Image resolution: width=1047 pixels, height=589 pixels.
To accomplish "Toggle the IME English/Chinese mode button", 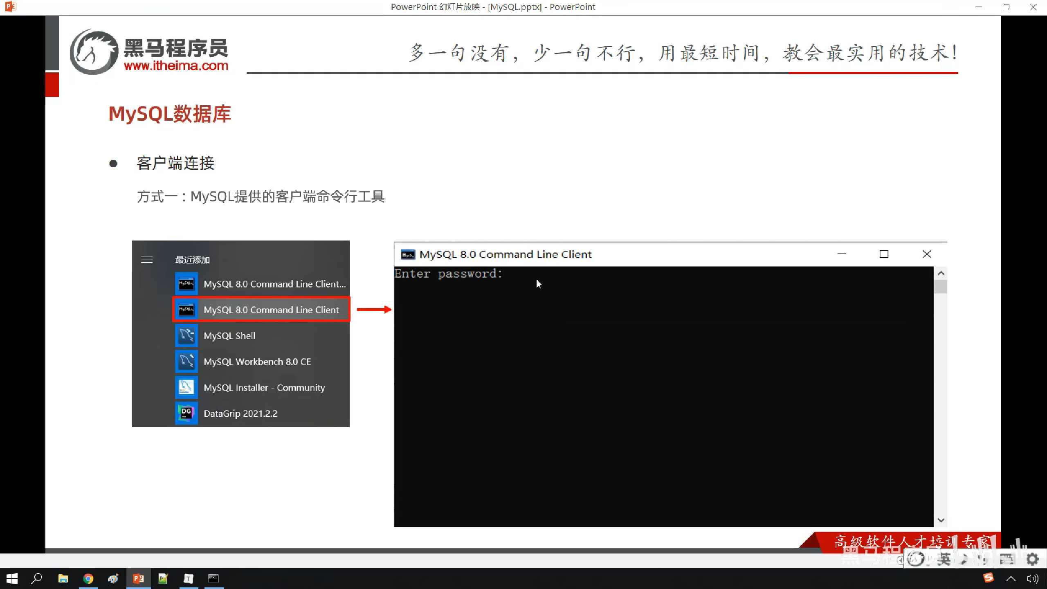I will (x=944, y=559).
